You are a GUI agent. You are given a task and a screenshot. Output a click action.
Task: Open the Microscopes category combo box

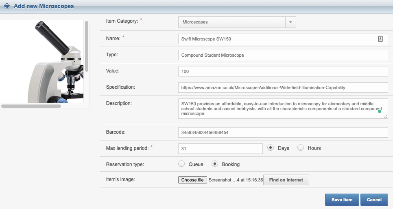pyautogui.click(x=237, y=22)
